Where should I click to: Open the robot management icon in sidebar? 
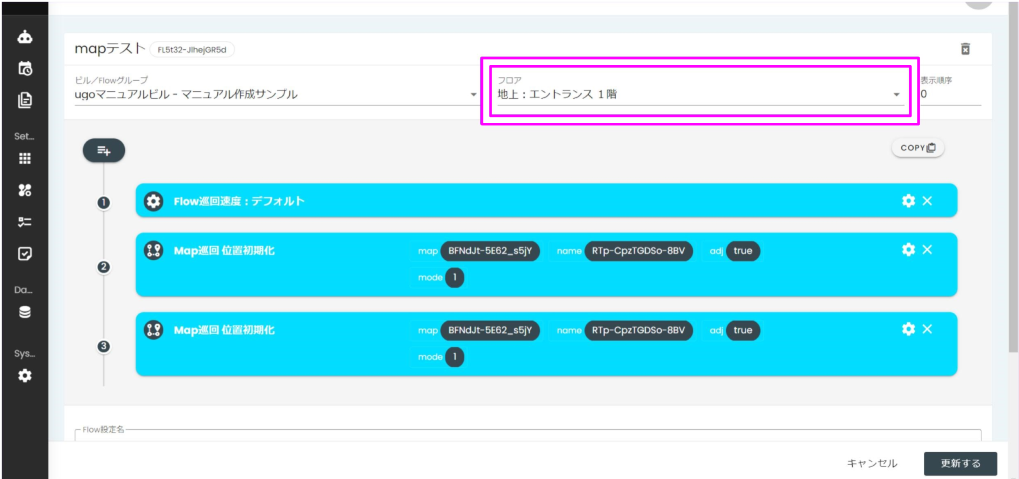coord(24,37)
